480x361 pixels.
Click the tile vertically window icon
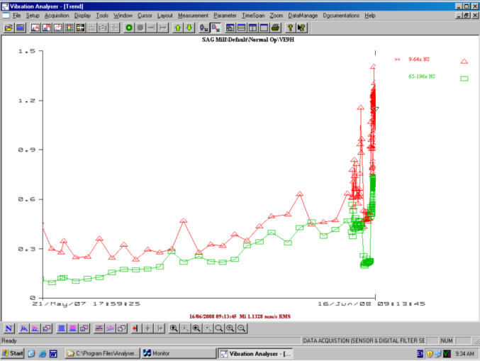(x=253, y=28)
